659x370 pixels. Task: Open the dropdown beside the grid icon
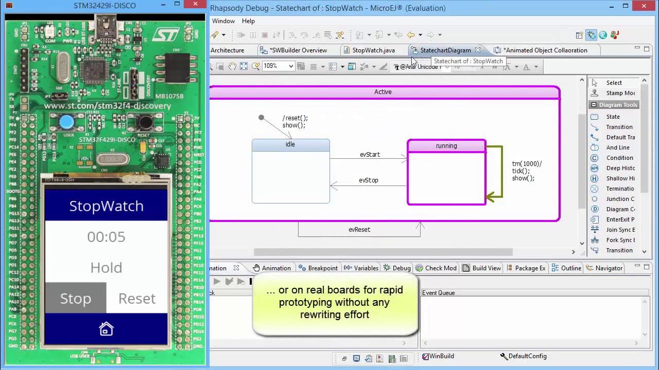323,66
